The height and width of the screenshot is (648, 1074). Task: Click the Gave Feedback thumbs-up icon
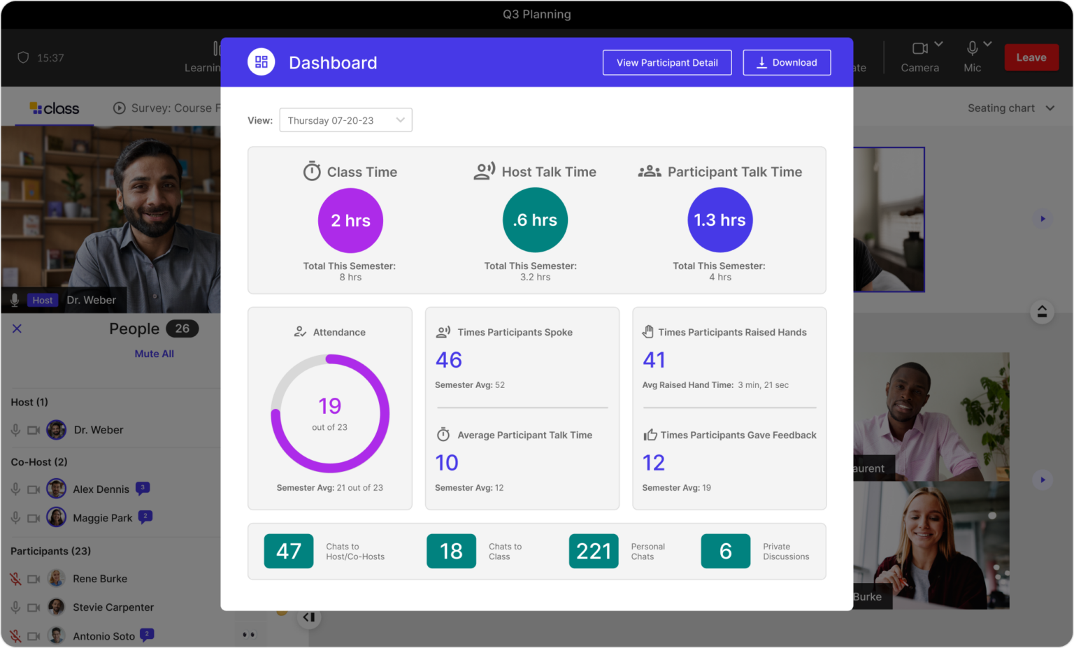pos(650,434)
